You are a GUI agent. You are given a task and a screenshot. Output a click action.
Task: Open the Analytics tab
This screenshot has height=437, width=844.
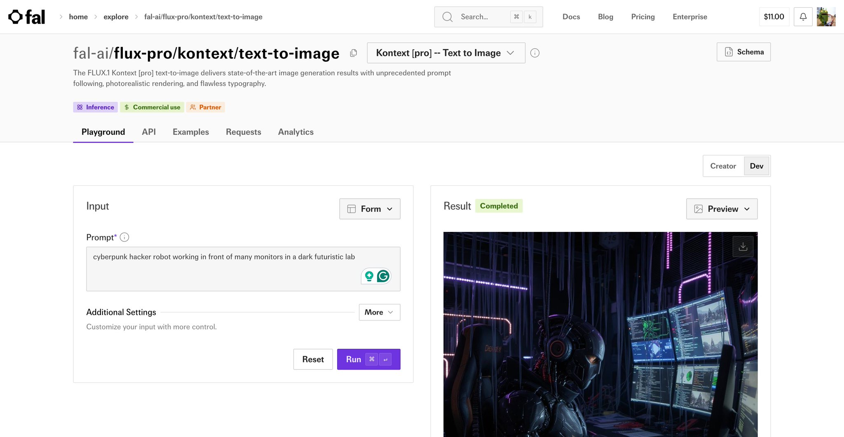[296, 132]
